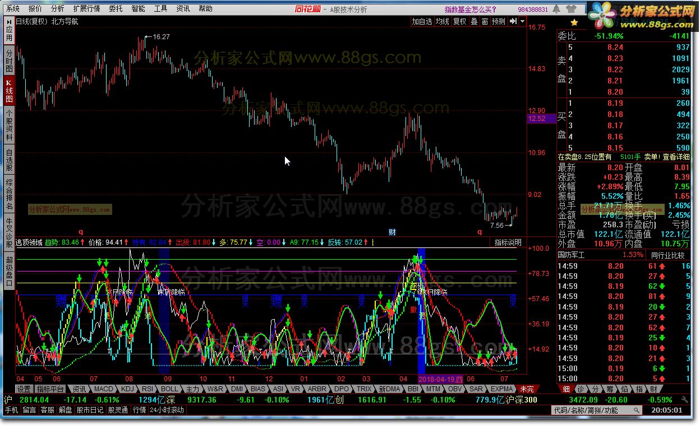
Task: Toggle the 窗 window button
Action: 485,21
